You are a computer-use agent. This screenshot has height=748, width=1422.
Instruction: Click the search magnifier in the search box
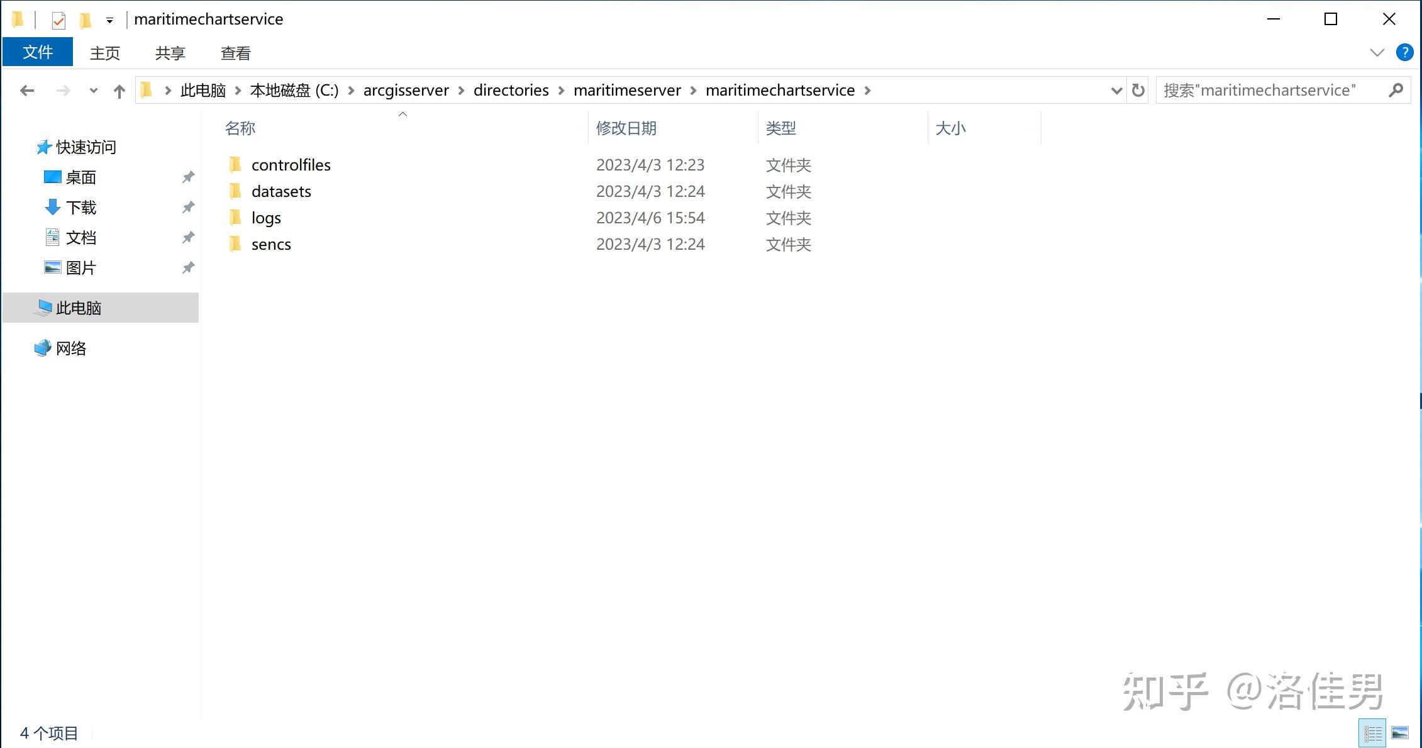click(x=1396, y=90)
